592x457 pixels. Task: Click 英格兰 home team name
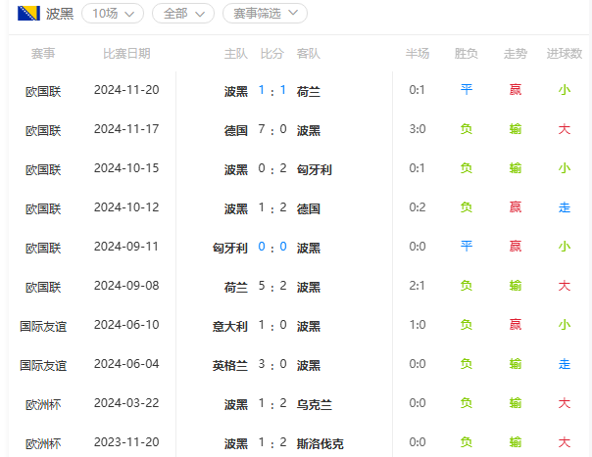point(230,365)
